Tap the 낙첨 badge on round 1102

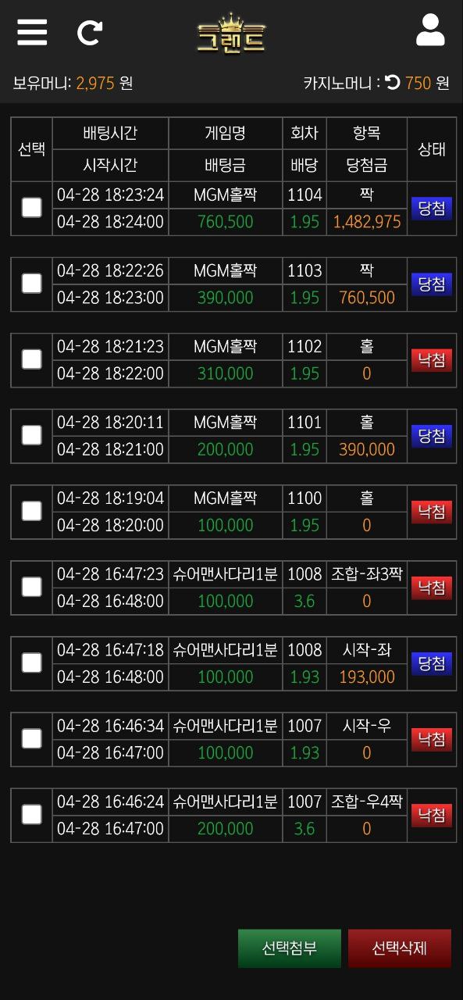(432, 359)
